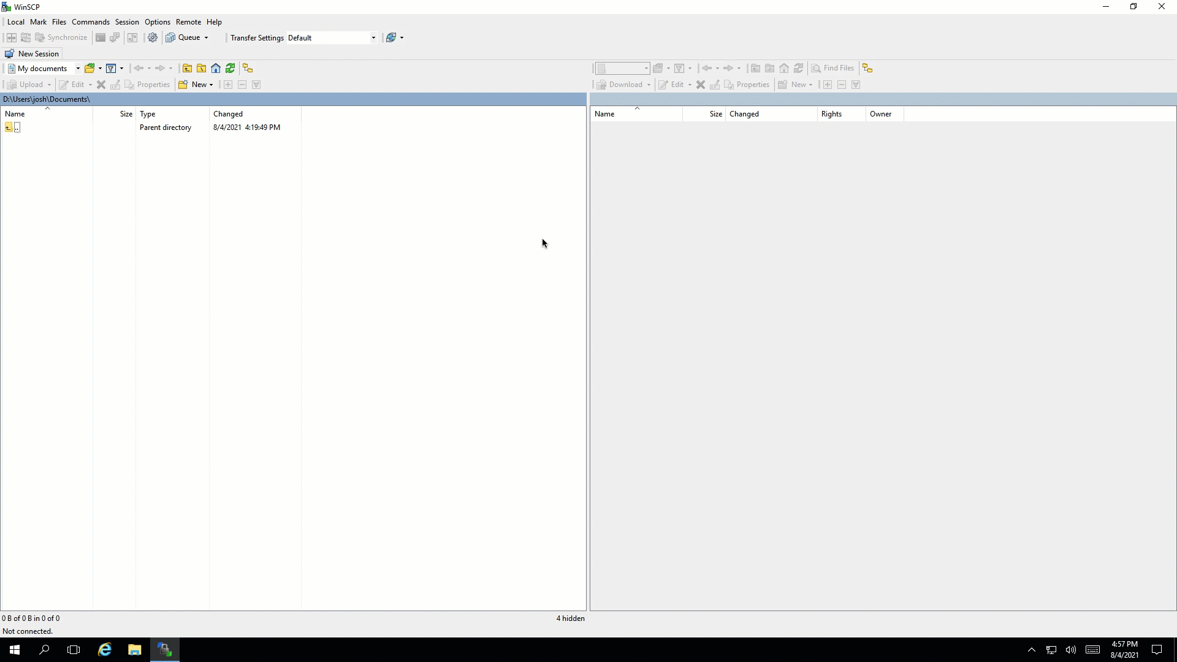Click the Synchronize button in toolbar

(61, 37)
